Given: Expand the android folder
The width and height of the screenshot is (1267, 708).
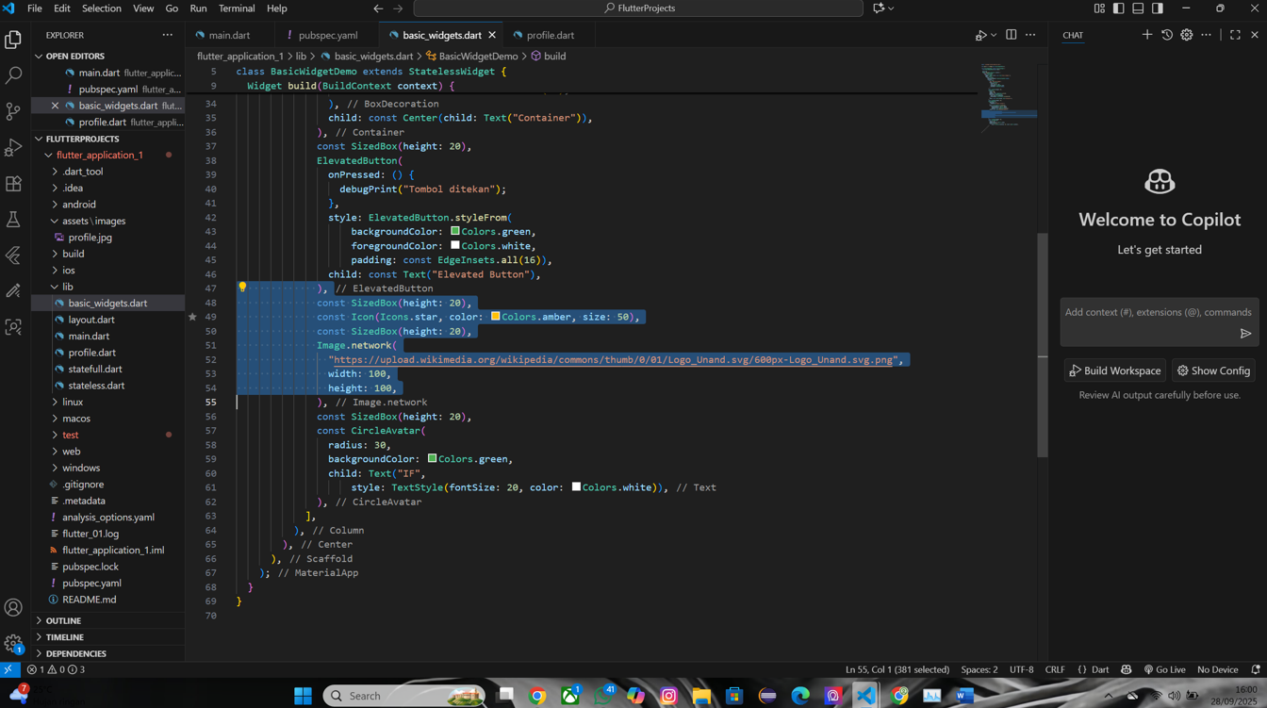Looking at the screenshot, I should click(78, 205).
